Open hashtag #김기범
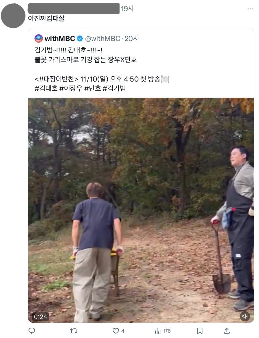Image resolution: width=259 pixels, height=338 pixels. (x=114, y=88)
